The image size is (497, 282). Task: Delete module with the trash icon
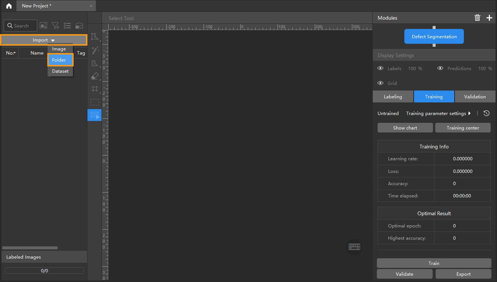coord(477,18)
